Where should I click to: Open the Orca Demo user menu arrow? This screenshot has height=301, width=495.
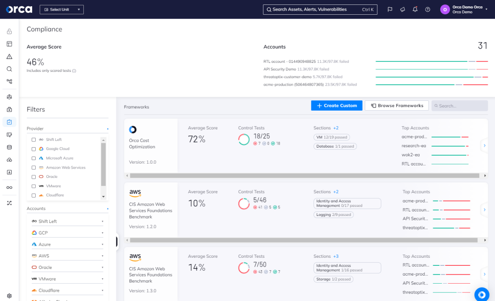487,9
